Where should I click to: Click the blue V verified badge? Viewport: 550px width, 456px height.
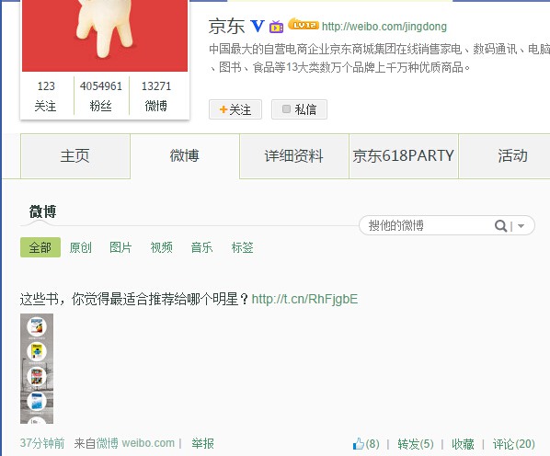[x=258, y=27]
